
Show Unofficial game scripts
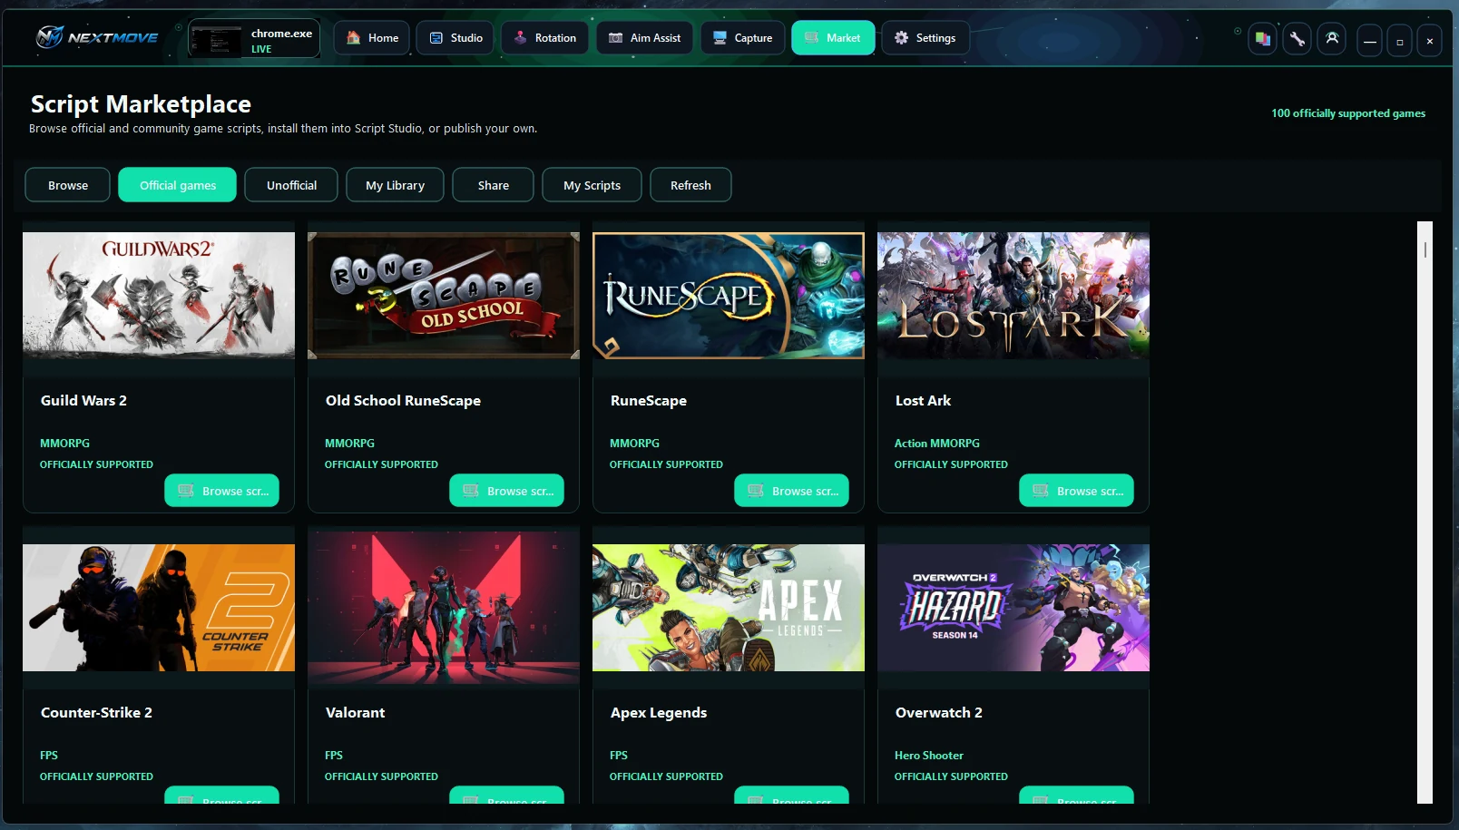pyautogui.click(x=291, y=185)
